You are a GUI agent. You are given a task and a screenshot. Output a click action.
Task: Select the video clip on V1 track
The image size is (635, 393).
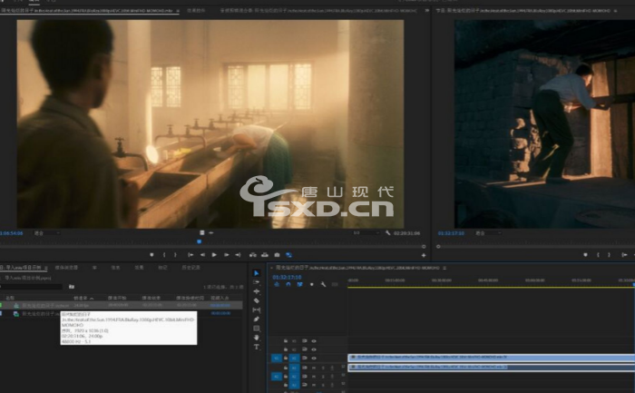click(491, 358)
